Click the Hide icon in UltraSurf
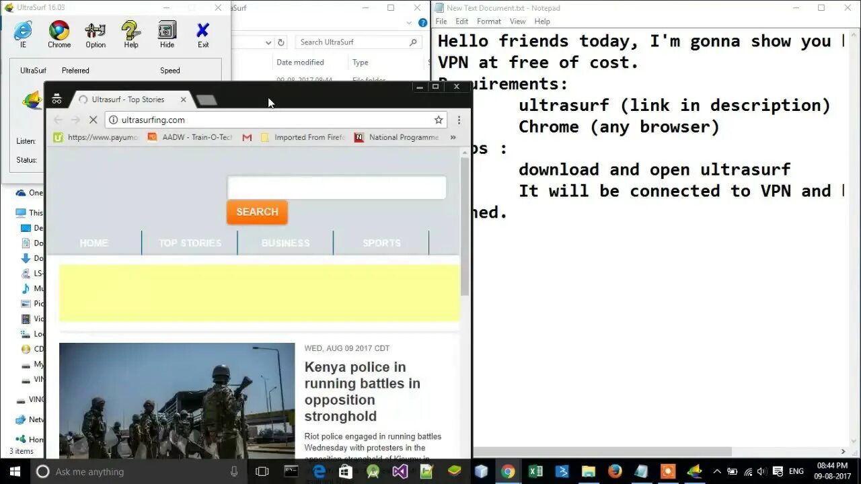Viewport: 861px width, 484px height. point(167,34)
